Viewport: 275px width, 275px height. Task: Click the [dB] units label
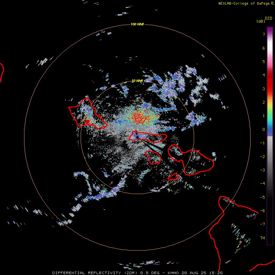[261, 21]
